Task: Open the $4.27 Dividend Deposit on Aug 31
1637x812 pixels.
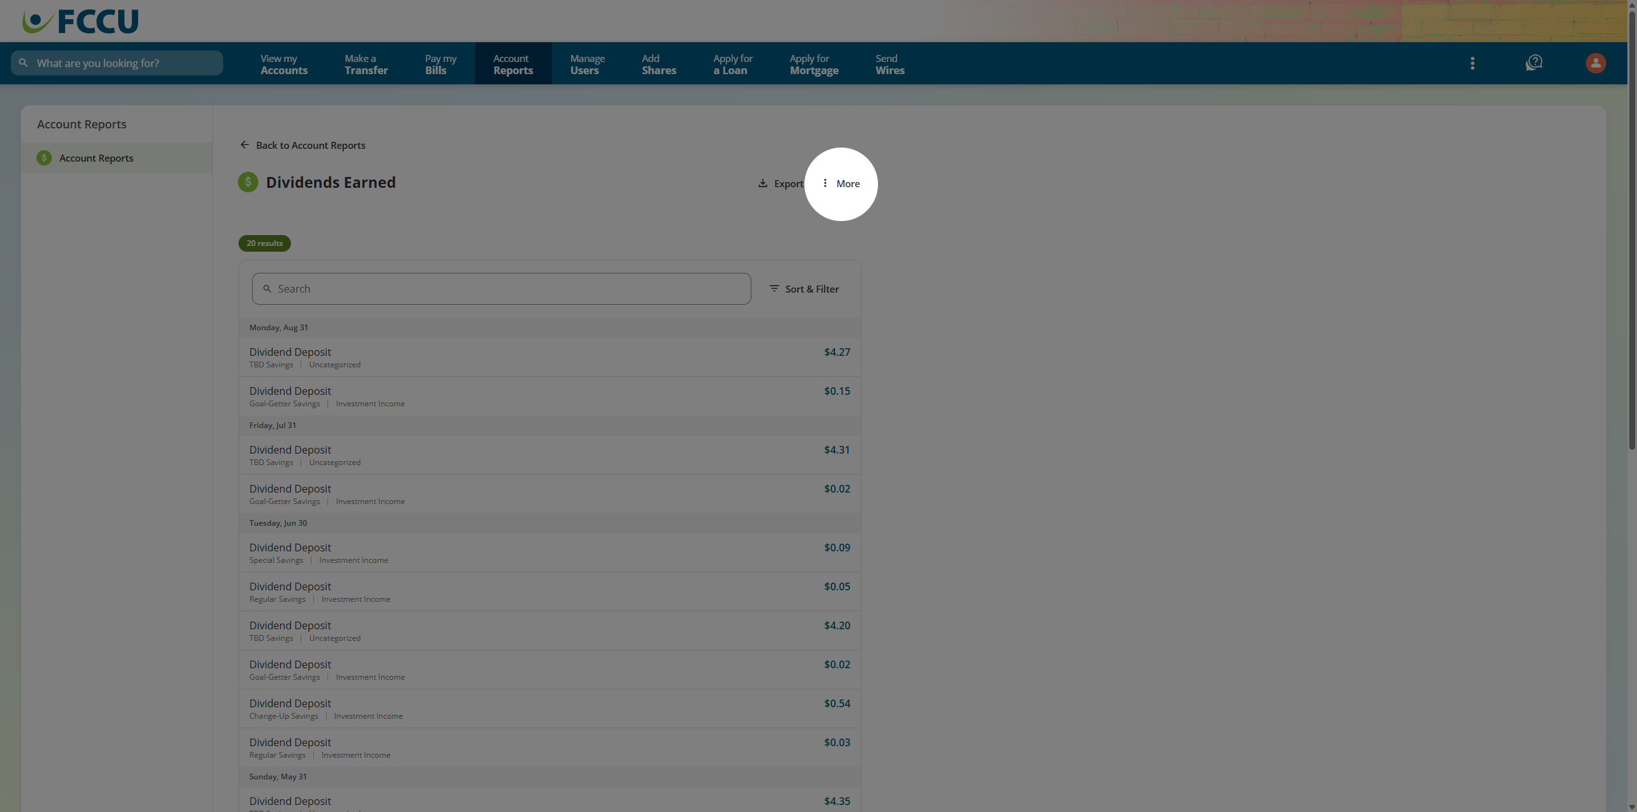Action: click(550, 357)
